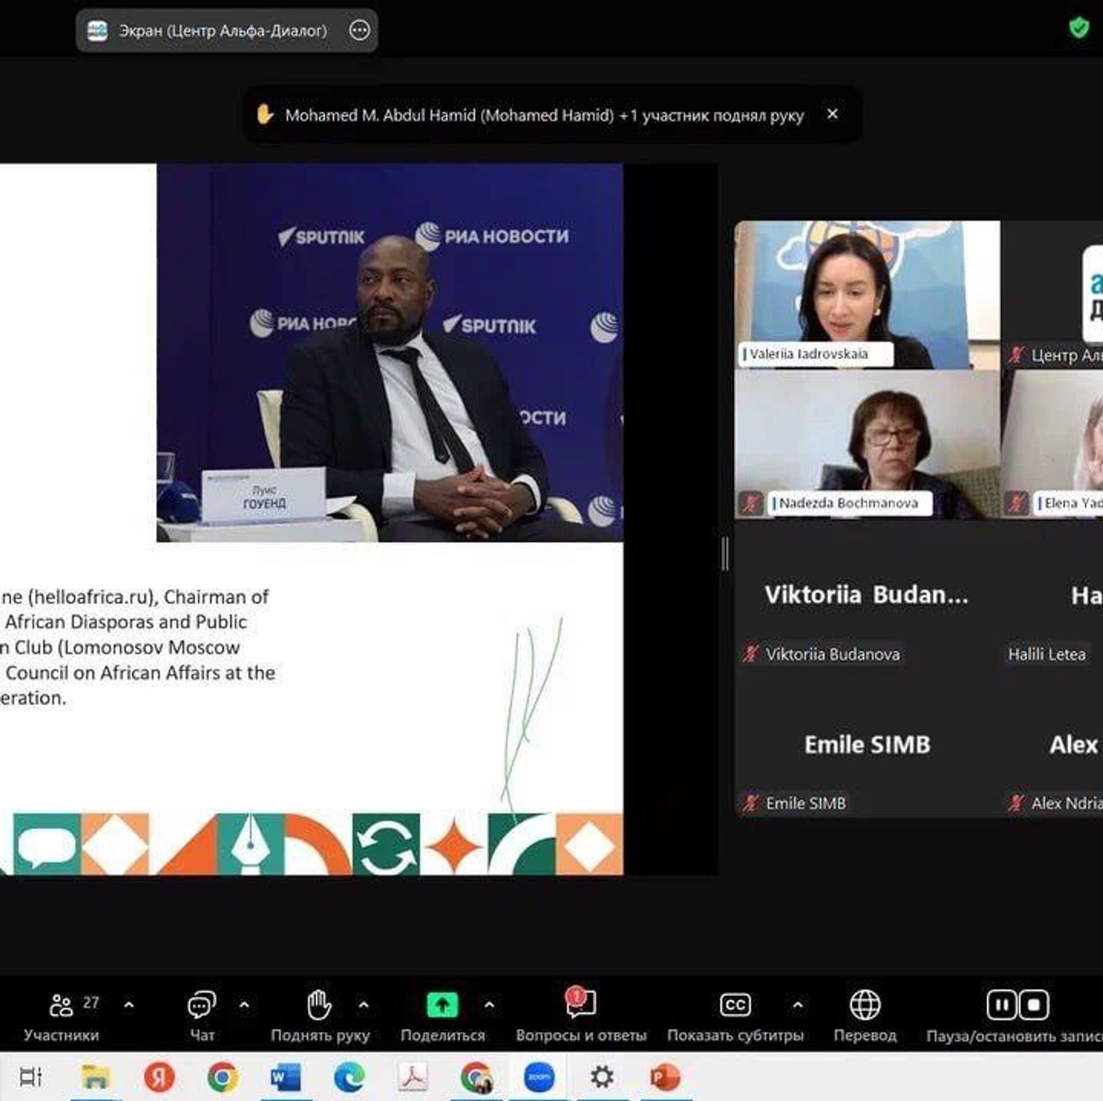
Task: Open the Translation globe icon
Action: click(x=865, y=1006)
